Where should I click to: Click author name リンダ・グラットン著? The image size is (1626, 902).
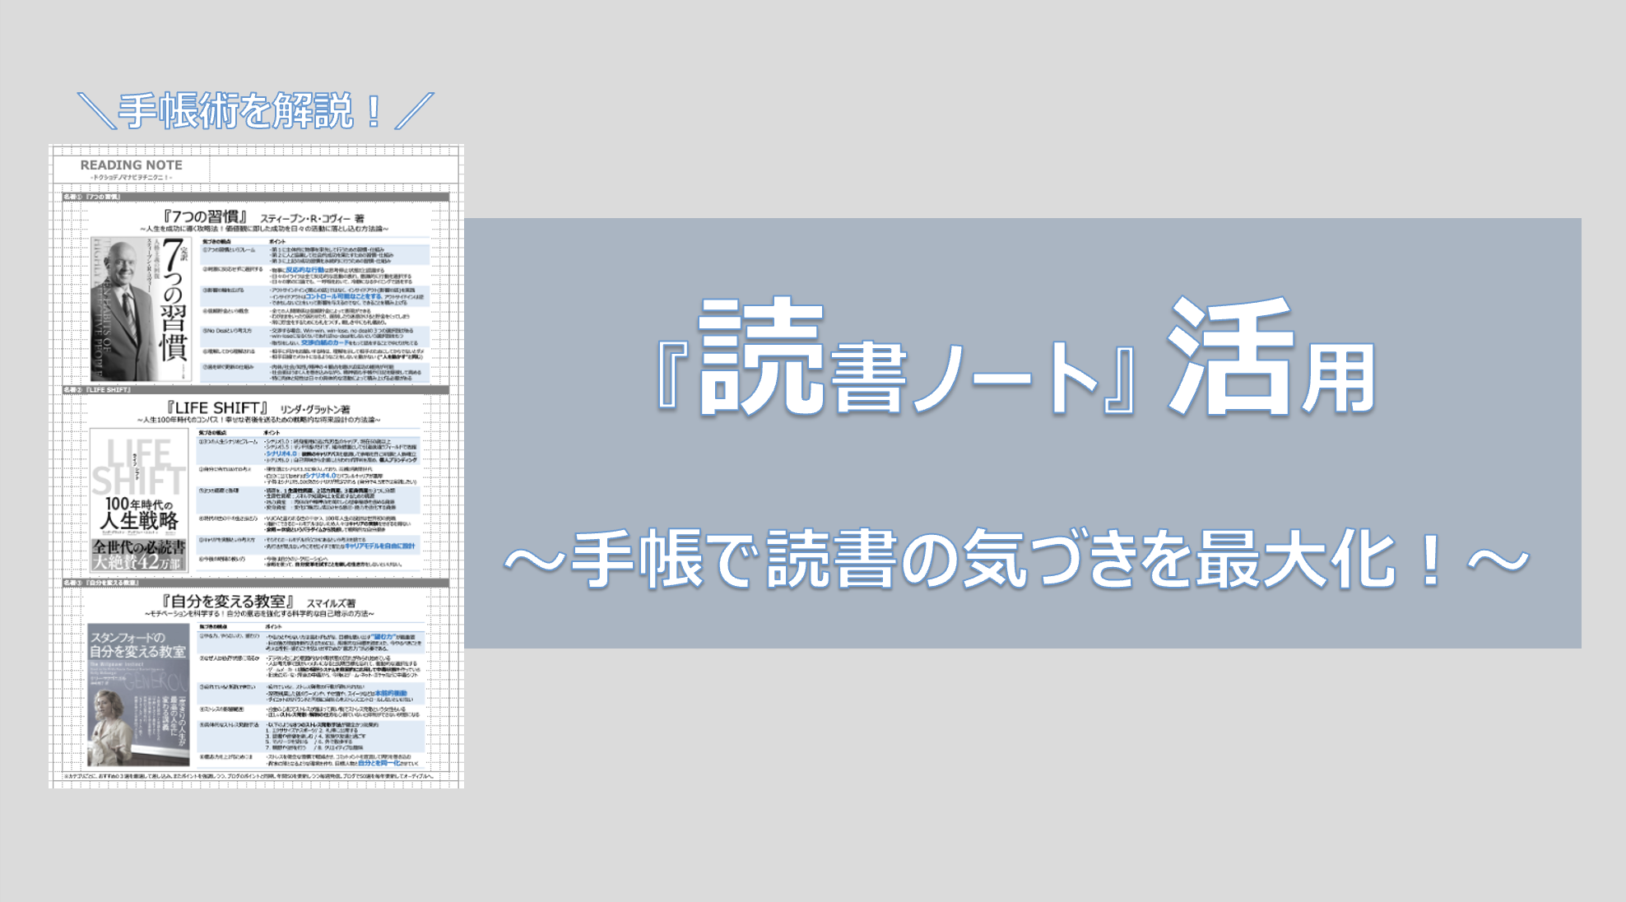315,409
